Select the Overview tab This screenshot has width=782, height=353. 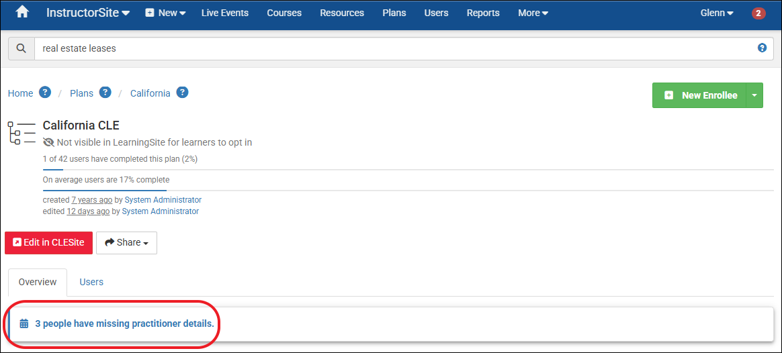coord(38,282)
